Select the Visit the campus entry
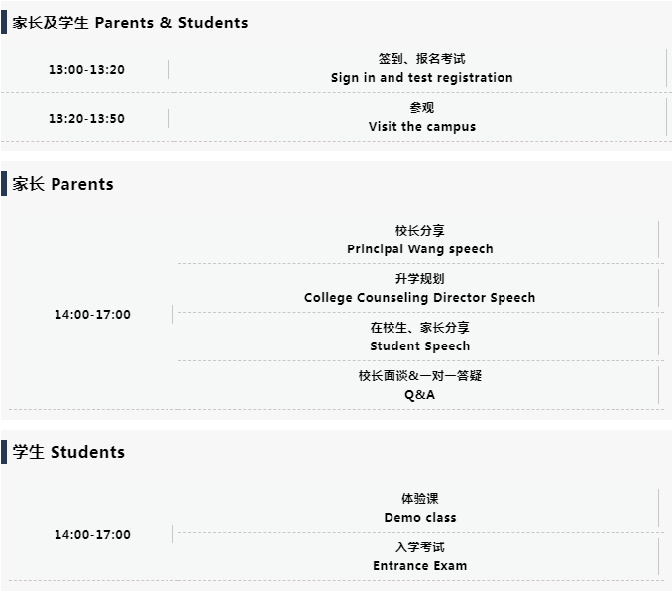The height and width of the screenshot is (591, 672). click(x=421, y=127)
